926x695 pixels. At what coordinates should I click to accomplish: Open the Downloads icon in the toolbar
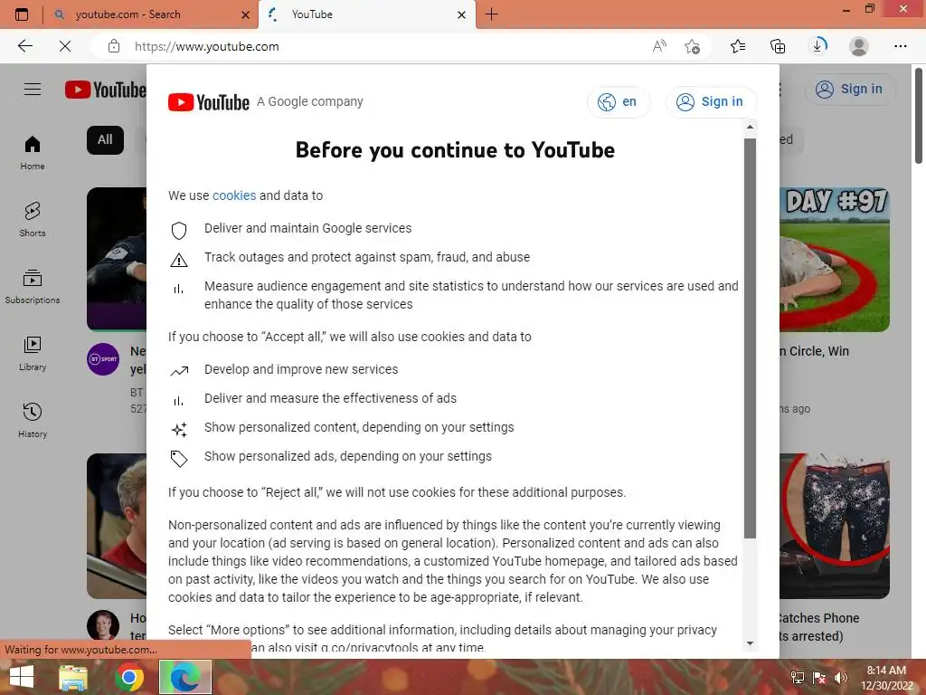click(817, 46)
